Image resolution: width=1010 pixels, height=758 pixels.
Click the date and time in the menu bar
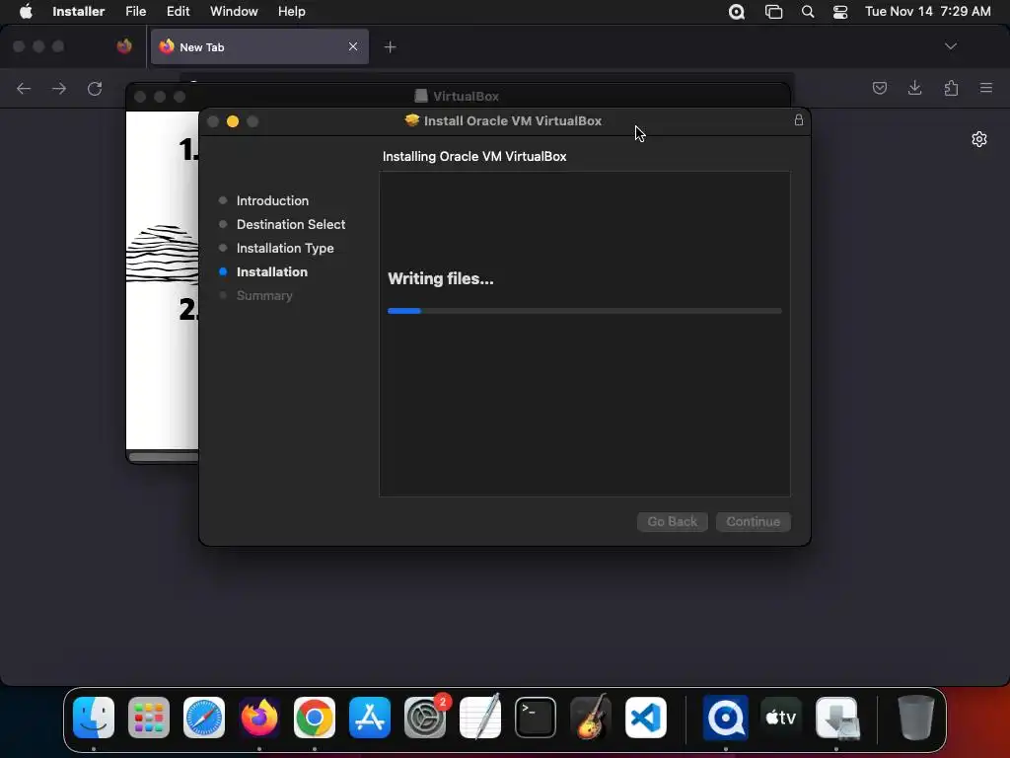[927, 11]
